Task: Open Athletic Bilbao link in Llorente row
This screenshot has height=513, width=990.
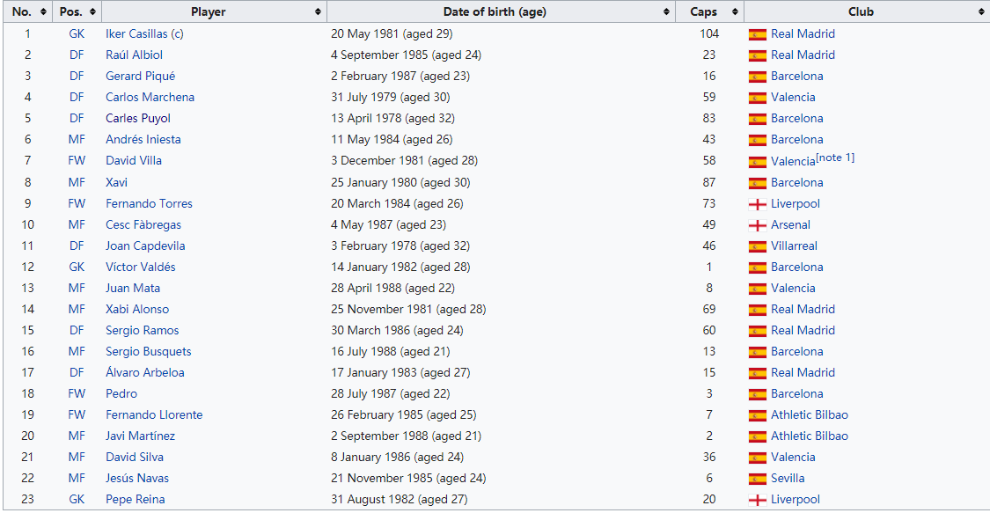Action: point(810,414)
